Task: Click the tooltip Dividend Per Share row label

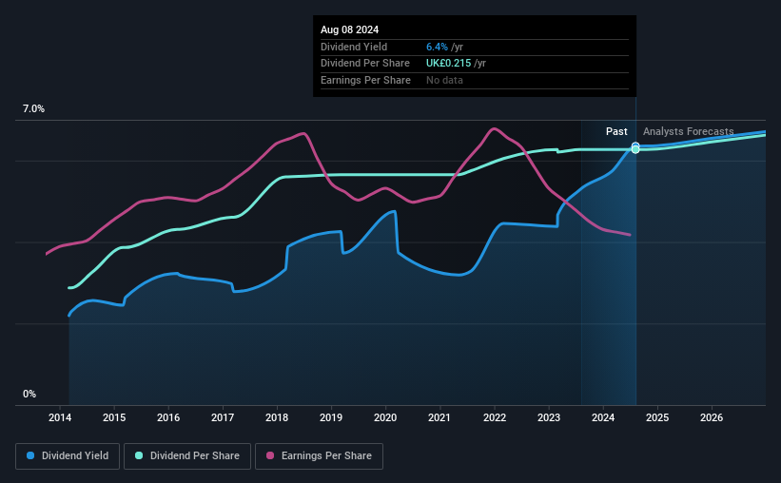Action: coord(365,64)
